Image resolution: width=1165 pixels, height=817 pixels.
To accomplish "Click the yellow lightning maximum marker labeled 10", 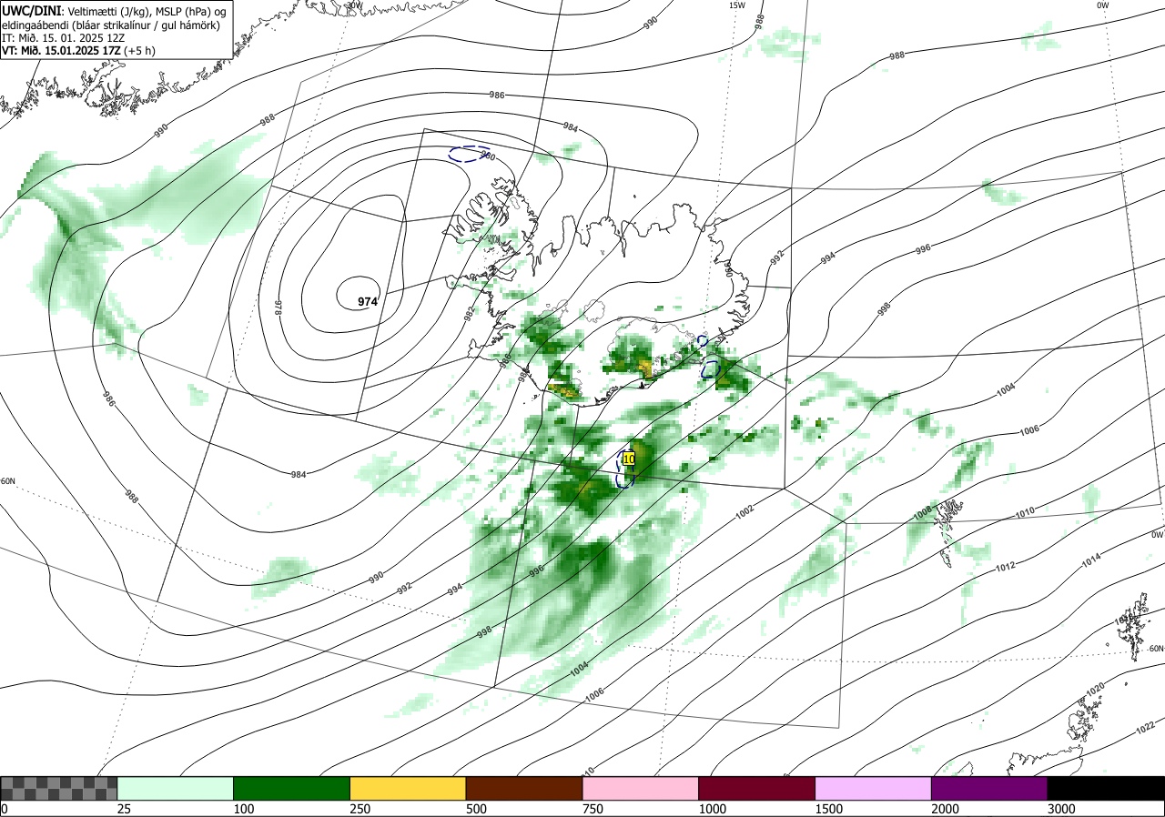I will click(628, 459).
